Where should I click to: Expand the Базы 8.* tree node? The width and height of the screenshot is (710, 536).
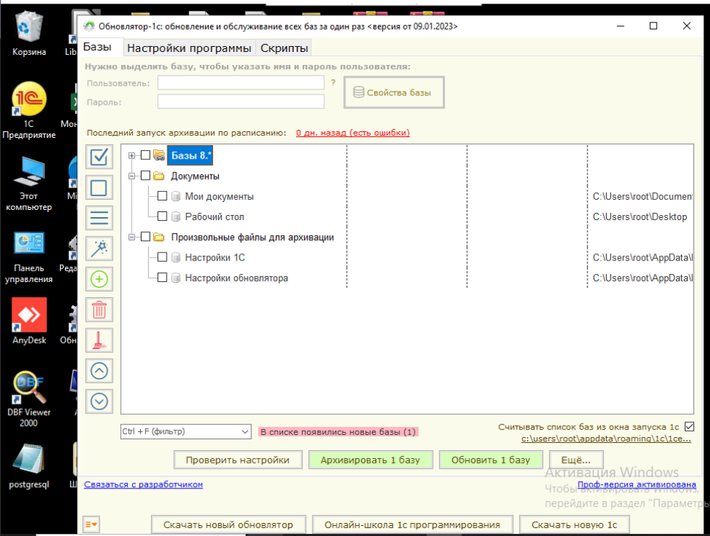pos(132,155)
